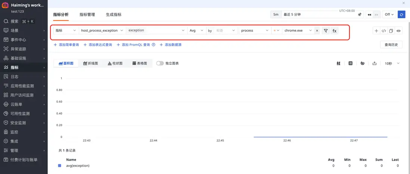This screenshot has height=174, width=410.
Task: Click the blue refresh icon
Action: [x=401, y=14]
